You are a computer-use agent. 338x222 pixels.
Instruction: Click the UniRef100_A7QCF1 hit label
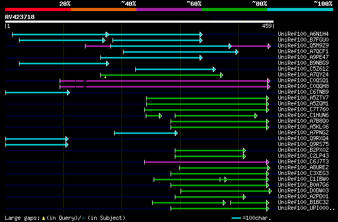point(303,52)
